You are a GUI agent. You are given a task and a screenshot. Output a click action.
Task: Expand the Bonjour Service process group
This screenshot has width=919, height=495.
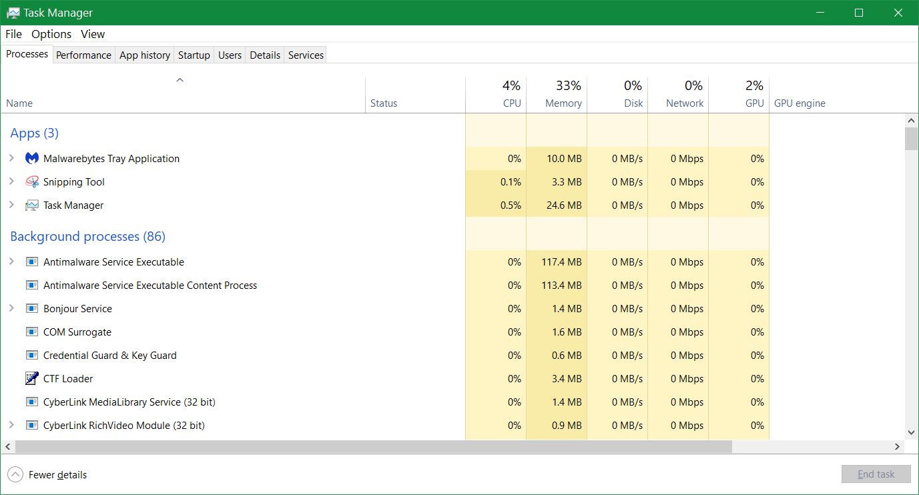pos(11,309)
